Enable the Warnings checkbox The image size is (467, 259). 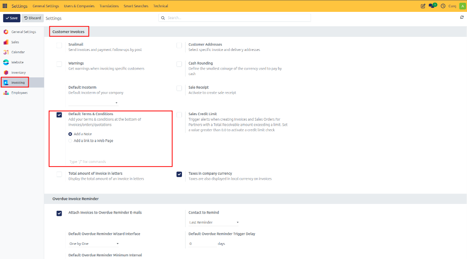[x=59, y=64]
